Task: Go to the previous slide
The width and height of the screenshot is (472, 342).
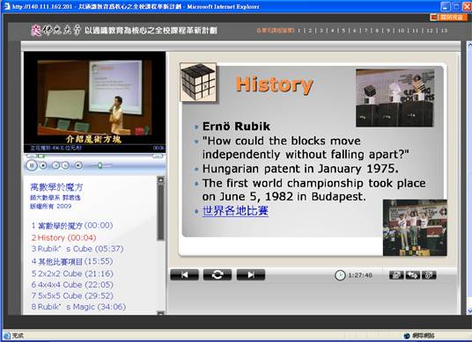Action: coord(185,274)
